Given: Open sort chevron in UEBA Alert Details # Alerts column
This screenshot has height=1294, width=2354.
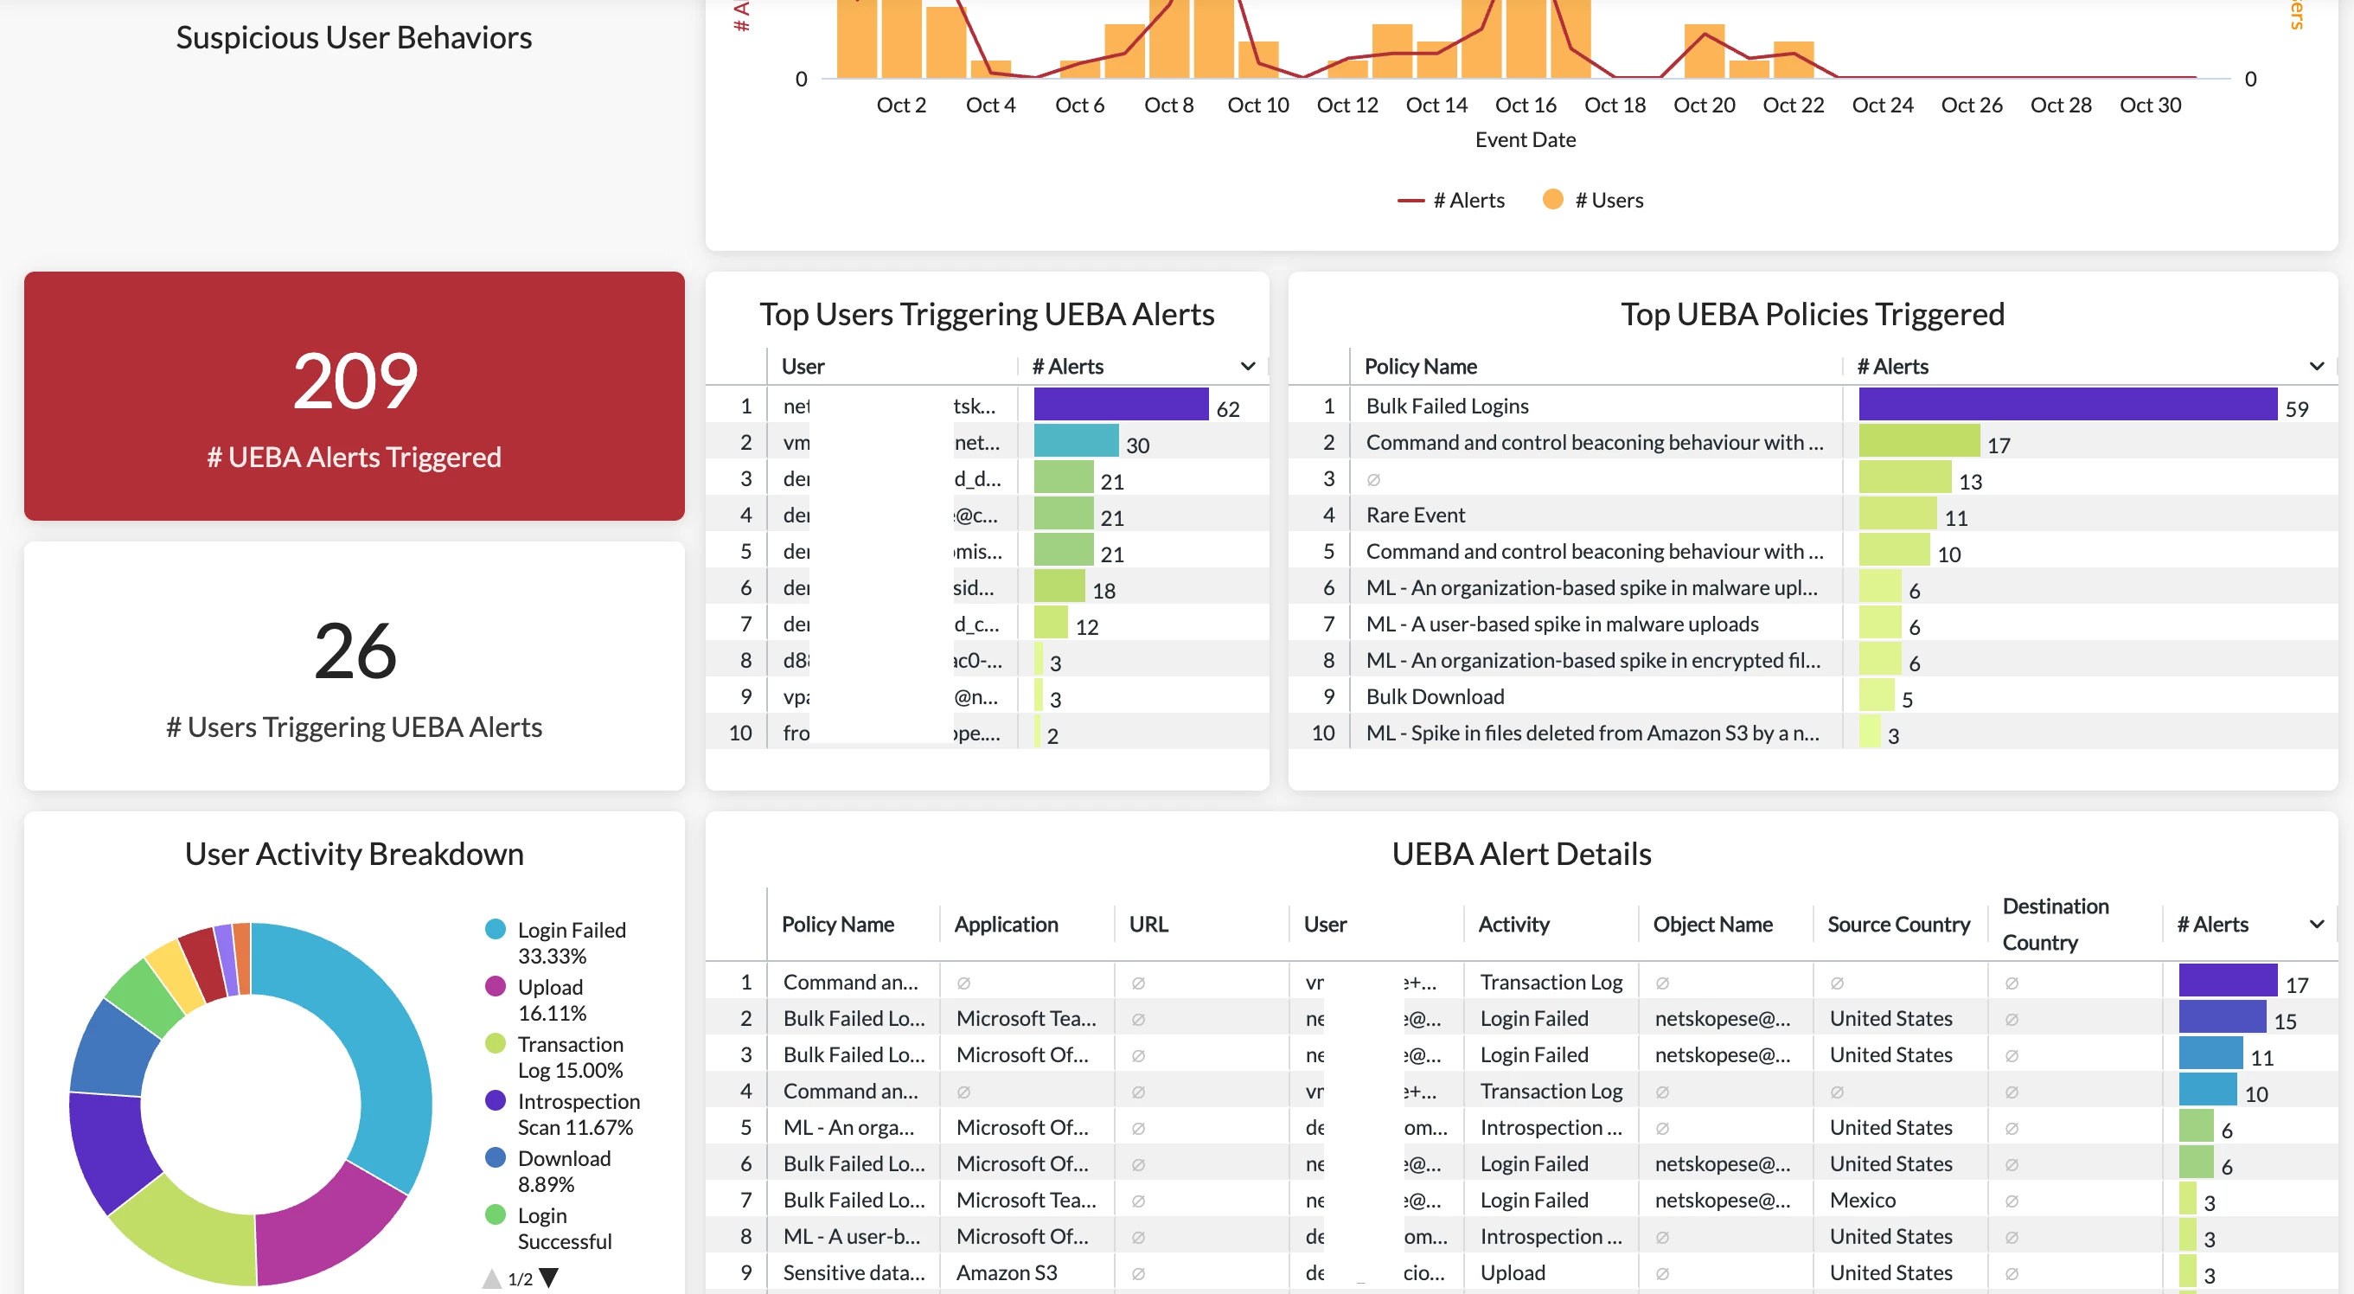Looking at the screenshot, I should coord(2317,924).
